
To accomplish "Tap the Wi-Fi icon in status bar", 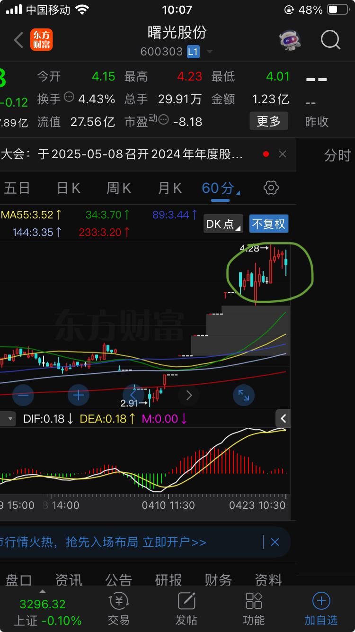I will [x=82, y=9].
